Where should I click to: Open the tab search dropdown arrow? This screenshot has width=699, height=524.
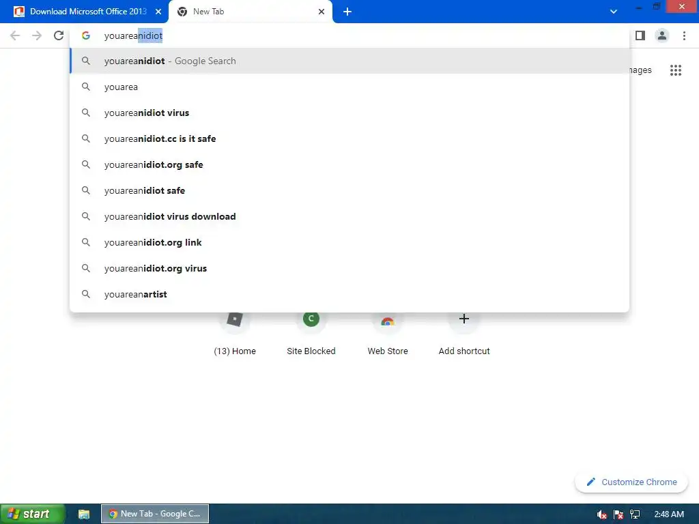point(614,12)
